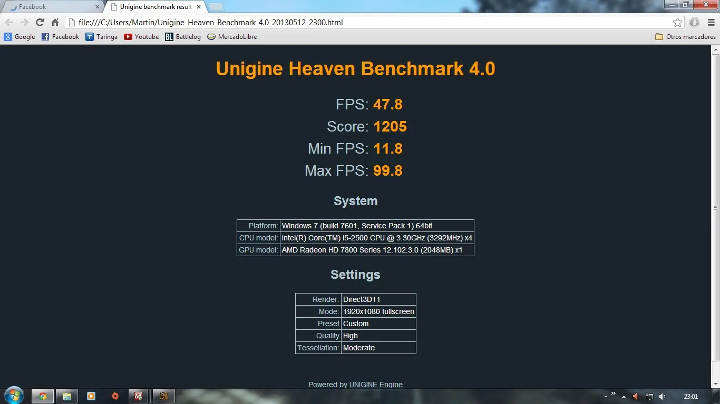Click the red speaker tray icon
Image resolution: width=720 pixels, height=404 pixels.
(x=636, y=397)
